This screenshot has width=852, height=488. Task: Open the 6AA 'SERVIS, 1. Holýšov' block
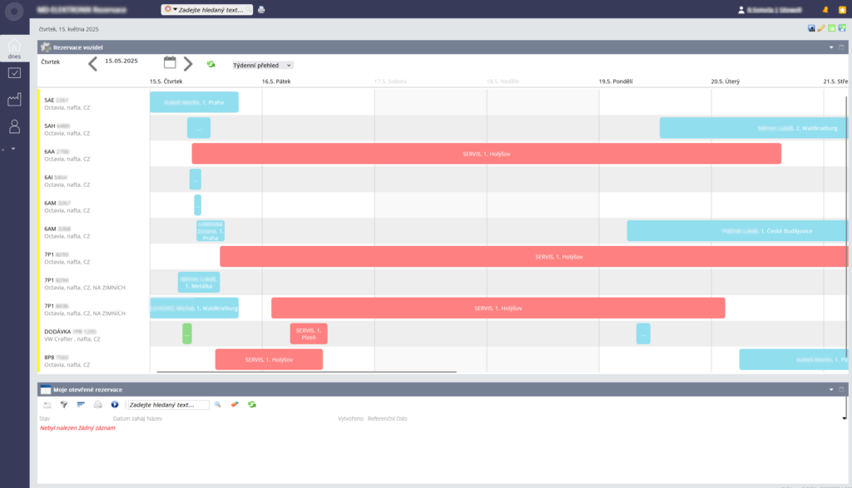pos(486,154)
